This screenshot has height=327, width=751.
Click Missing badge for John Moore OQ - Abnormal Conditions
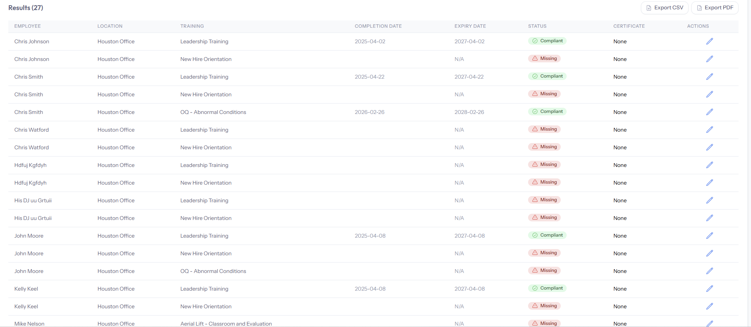click(x=544, y=271)
